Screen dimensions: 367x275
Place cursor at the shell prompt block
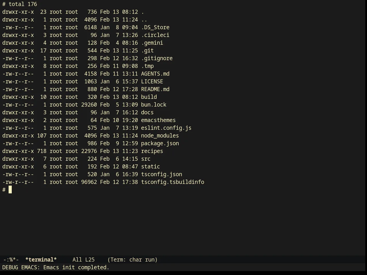(x=10, y=190)
